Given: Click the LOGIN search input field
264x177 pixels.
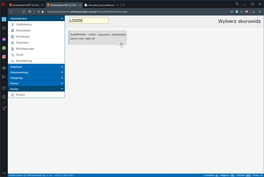Looking at the screenshot, I should (x=88, y=21).
